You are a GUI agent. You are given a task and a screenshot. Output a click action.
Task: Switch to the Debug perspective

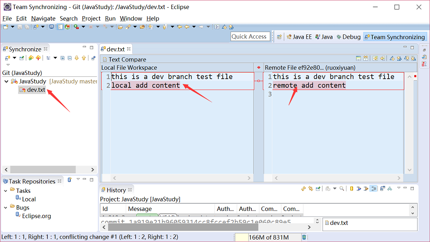point(349,37)
